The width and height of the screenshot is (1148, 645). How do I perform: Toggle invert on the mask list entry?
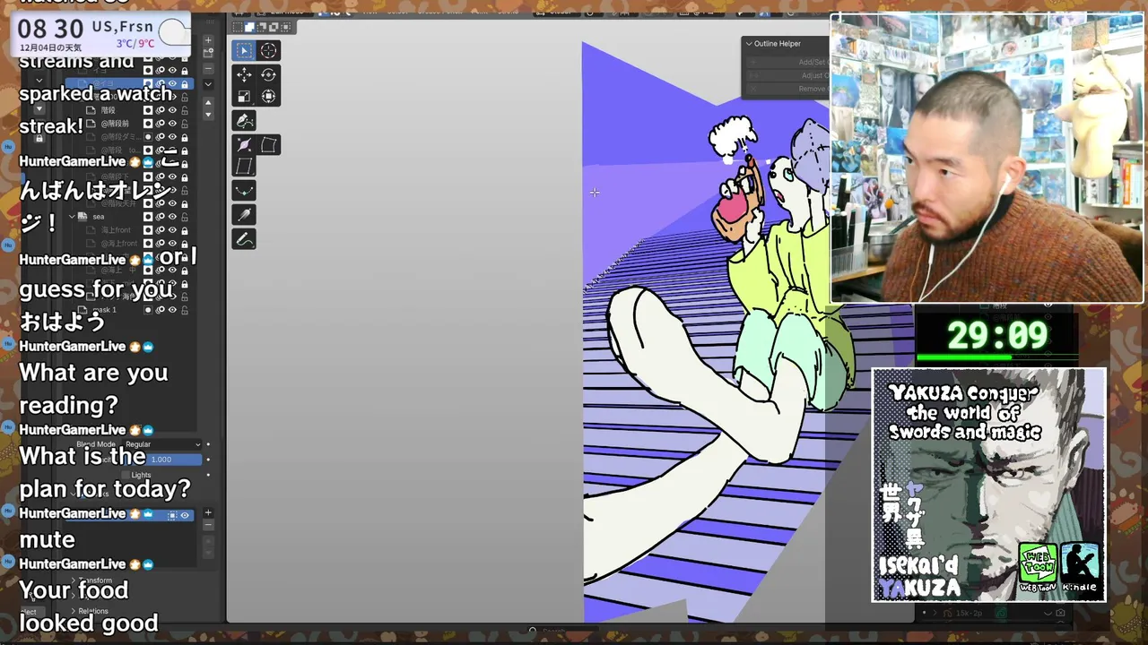[x=172, y=516]
